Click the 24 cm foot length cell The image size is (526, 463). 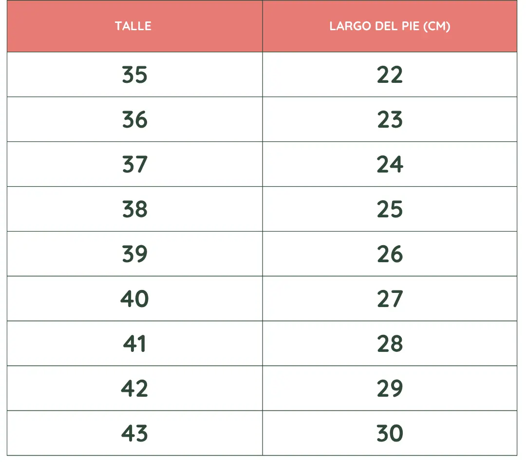coord(390,164)
